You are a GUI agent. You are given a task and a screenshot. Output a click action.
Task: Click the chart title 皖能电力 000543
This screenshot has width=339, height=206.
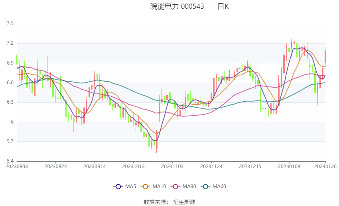click(177, 6)
